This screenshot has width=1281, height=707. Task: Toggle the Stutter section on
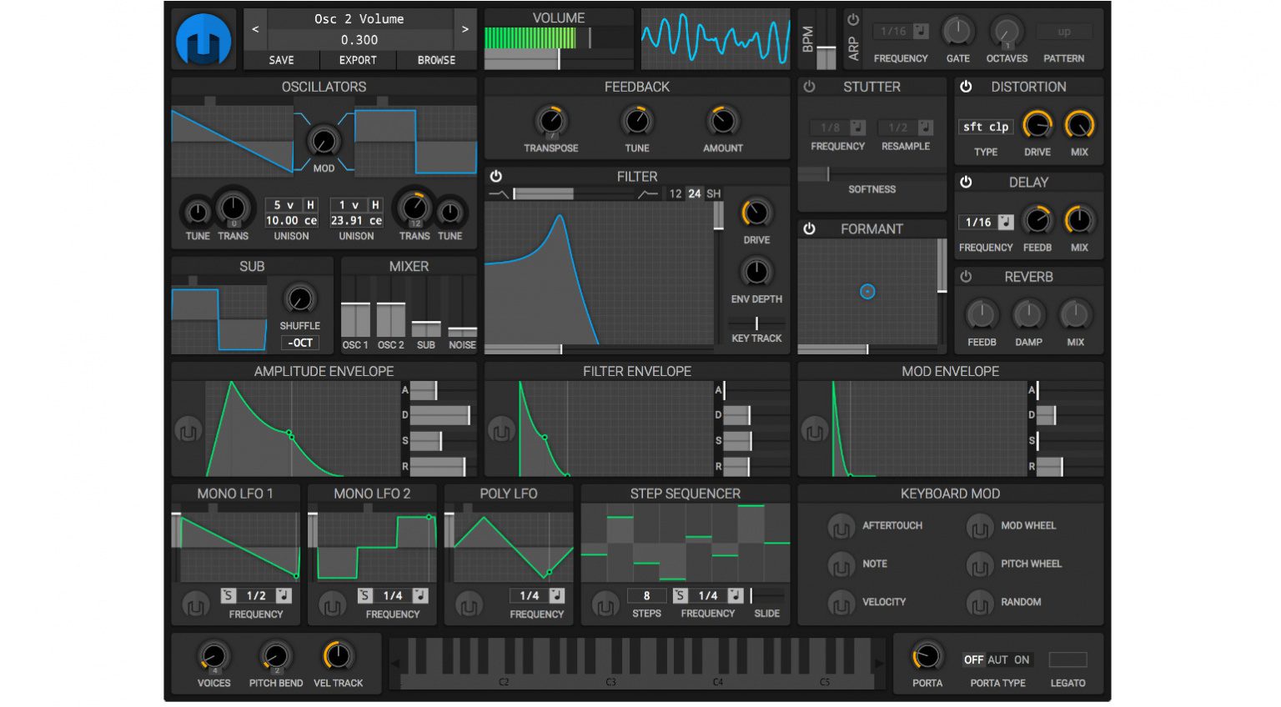click(x=807, y=86)
